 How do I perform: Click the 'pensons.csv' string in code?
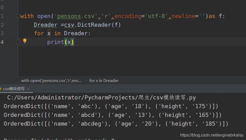pyautogui.click(x=76, y=16)
